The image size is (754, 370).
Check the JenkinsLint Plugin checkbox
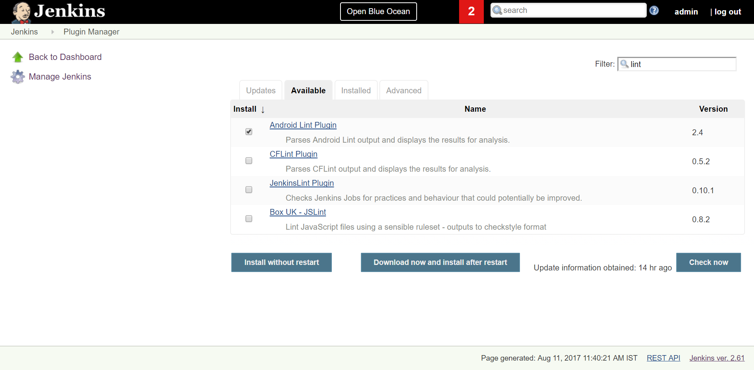point(249,190)
